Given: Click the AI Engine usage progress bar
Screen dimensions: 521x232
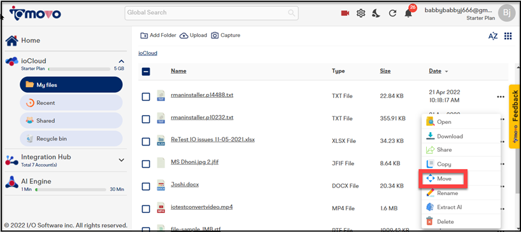Looking at the screenshot, I should 71,189.
